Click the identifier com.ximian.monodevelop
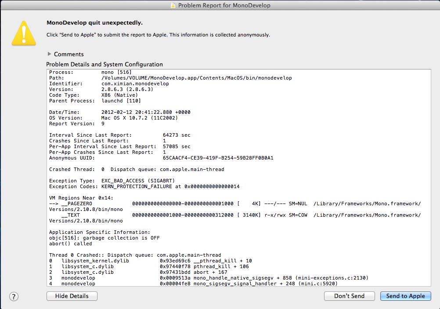The width and height of the screenshot is (440, 309). [x=135, y=84]
